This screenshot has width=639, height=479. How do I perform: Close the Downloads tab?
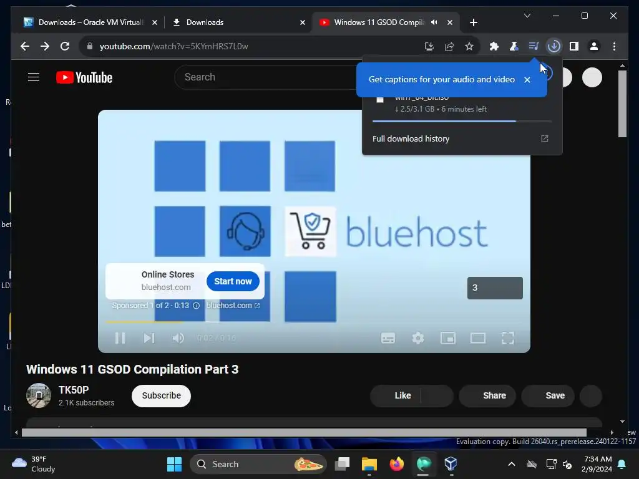point(303,23)
